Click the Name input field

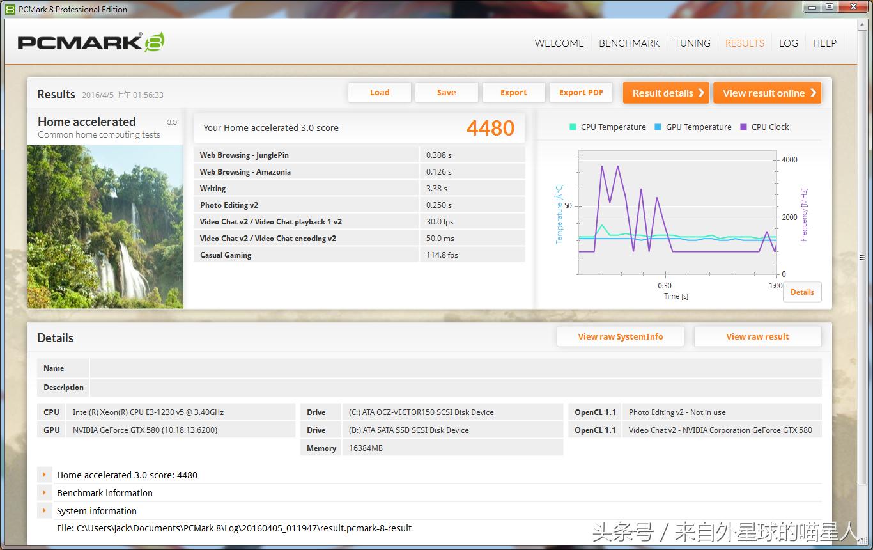click(x=455, y=368)
